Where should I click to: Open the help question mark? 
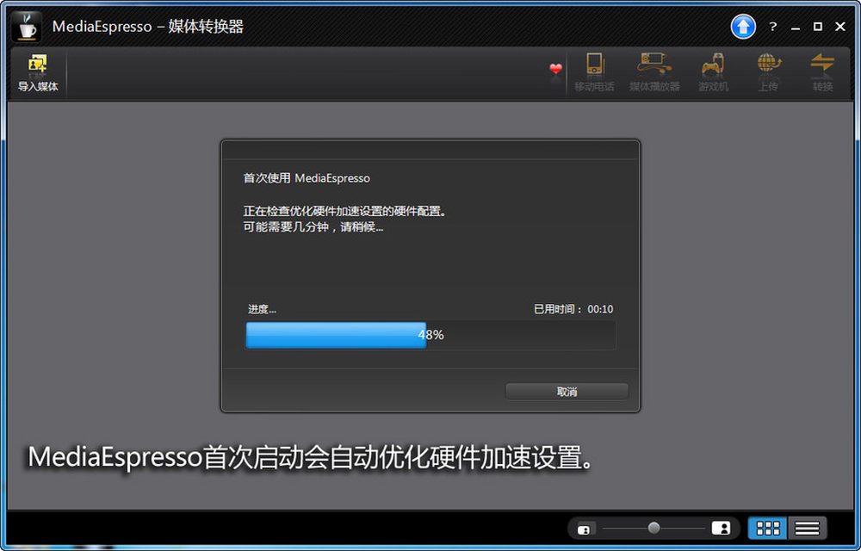[x=773, y=27]
